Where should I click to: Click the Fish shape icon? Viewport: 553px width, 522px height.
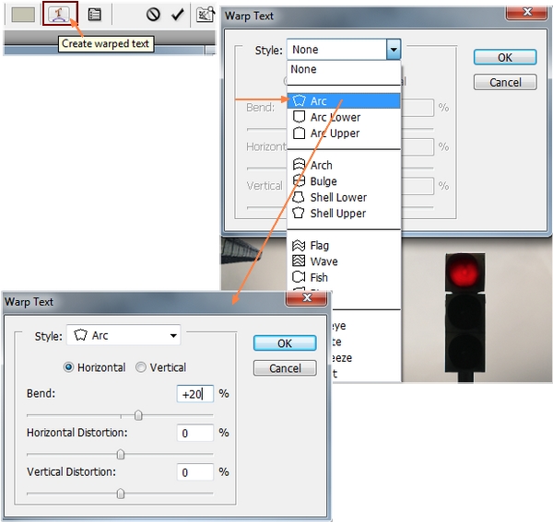point(299,277)
